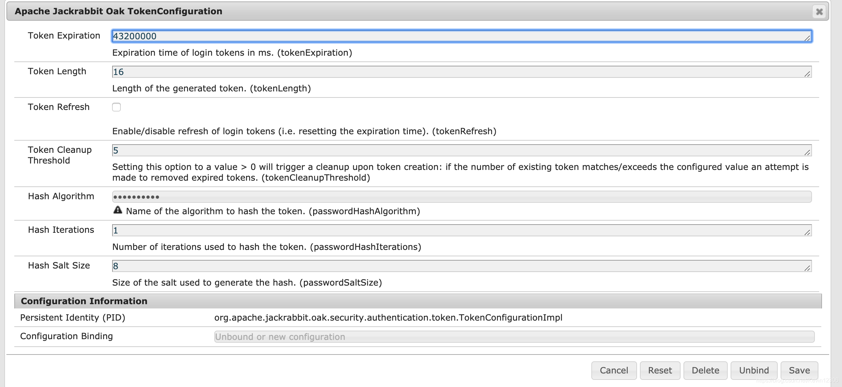Click the Token Refresh label
This screenshot has width=842, height=387.
pyautogui.click(x=59, y=107)
